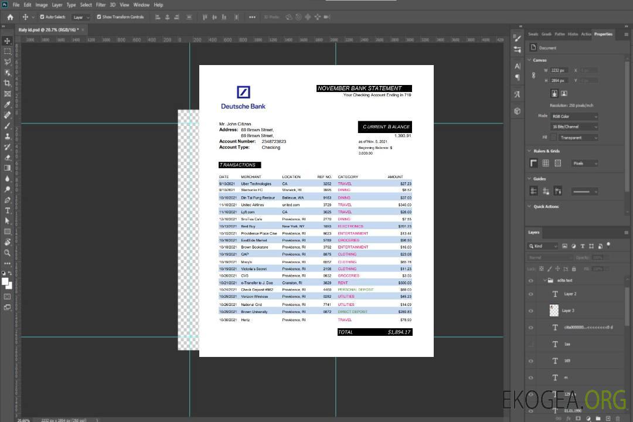Click the foreground color swatch
The height and width of the screenshot is (422, 633).
point(5,282)
